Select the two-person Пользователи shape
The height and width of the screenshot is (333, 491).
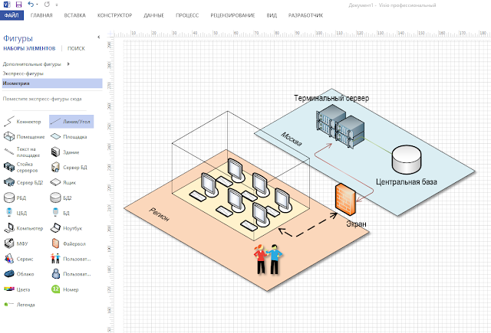point(71,259)
